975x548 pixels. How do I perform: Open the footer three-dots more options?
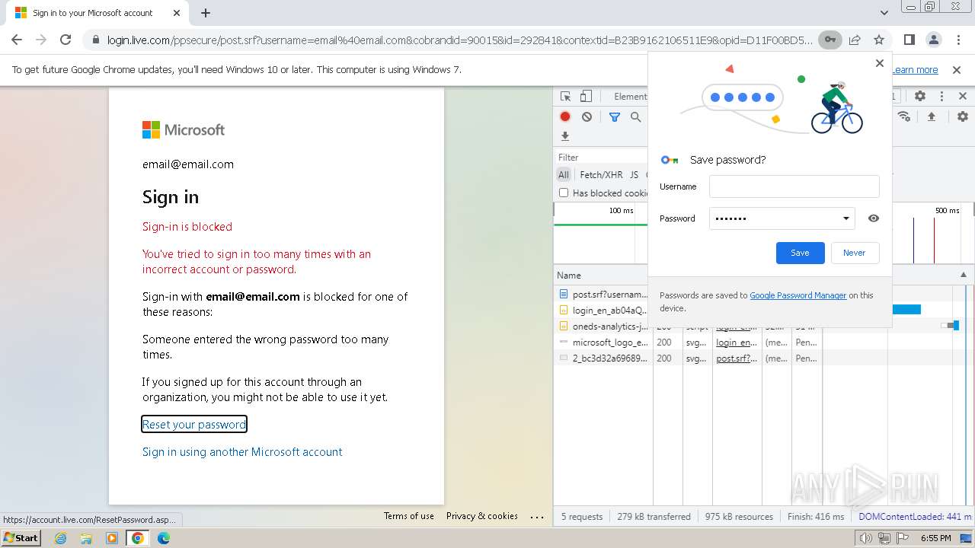537,517
